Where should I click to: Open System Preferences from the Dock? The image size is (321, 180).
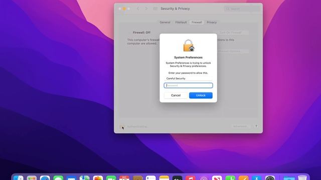pos(270,178)
